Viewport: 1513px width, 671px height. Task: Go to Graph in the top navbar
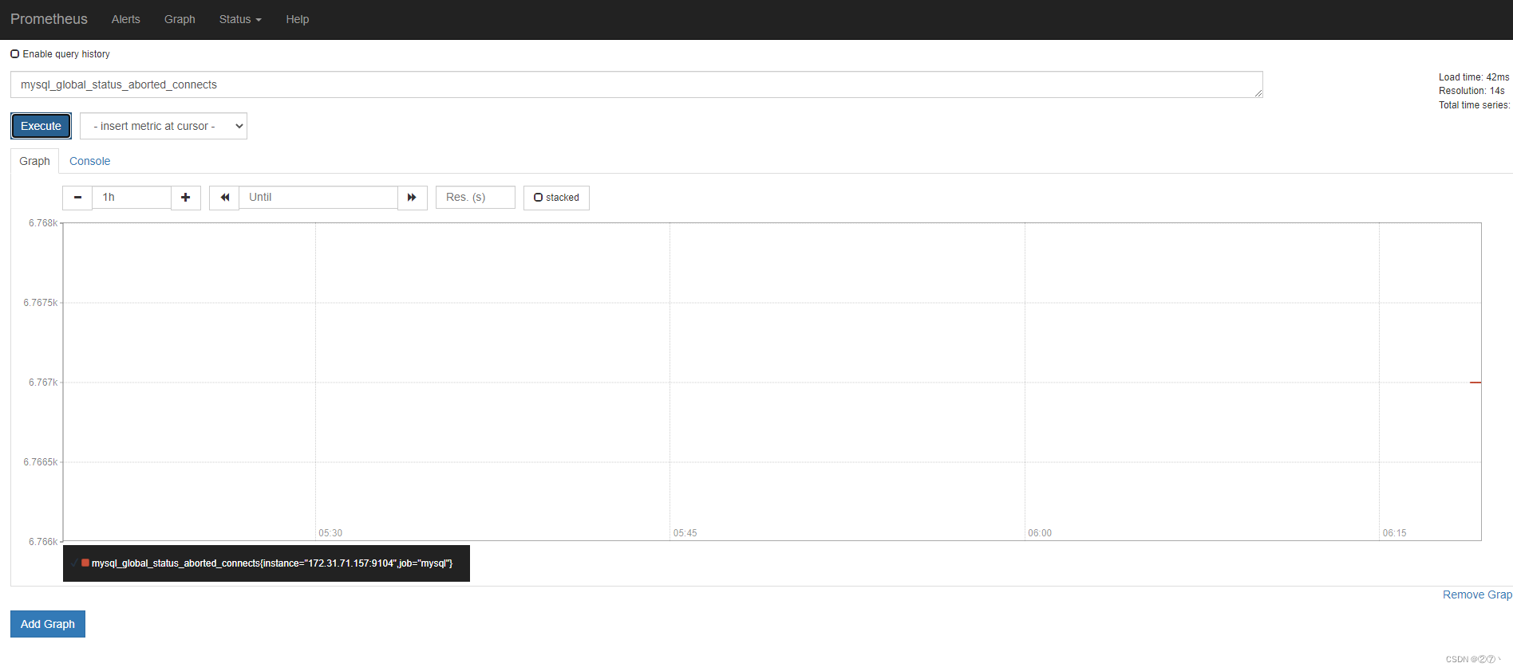[180, 19]
